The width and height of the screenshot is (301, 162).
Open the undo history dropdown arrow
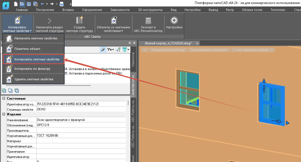[x=47, y=4]
